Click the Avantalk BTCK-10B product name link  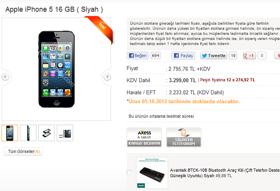coord(225,173)
